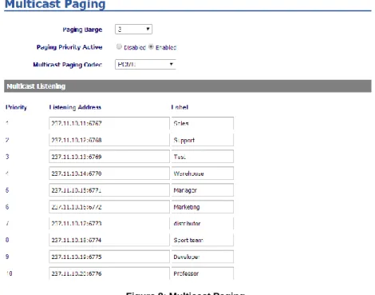Image resolution: width=375 pixels, height=295 pixels.
Task: Click the priority 2 listening address field
Action: (x=109, y=140)
